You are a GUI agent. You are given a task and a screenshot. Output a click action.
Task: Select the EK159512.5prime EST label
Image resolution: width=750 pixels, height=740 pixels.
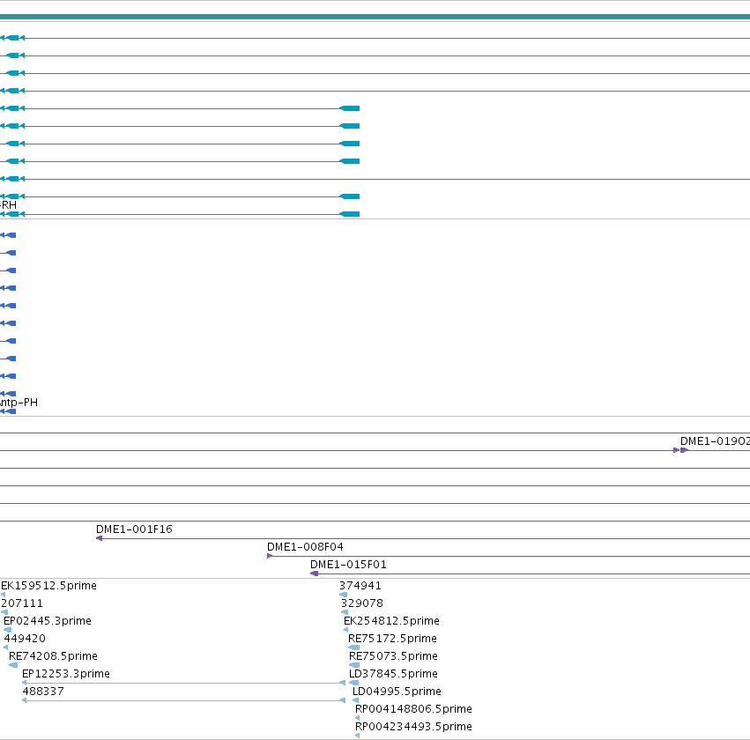(x=48, y=586)
